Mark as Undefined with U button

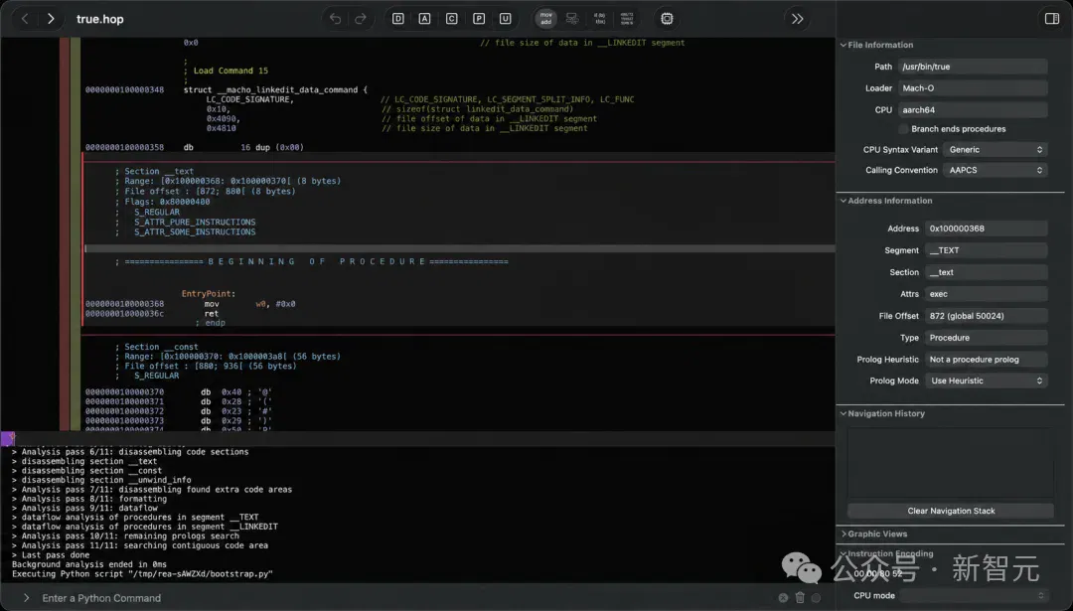click(x=505, y=19)
